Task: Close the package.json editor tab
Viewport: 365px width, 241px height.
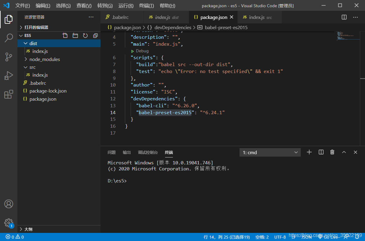Action: (232, 17)
